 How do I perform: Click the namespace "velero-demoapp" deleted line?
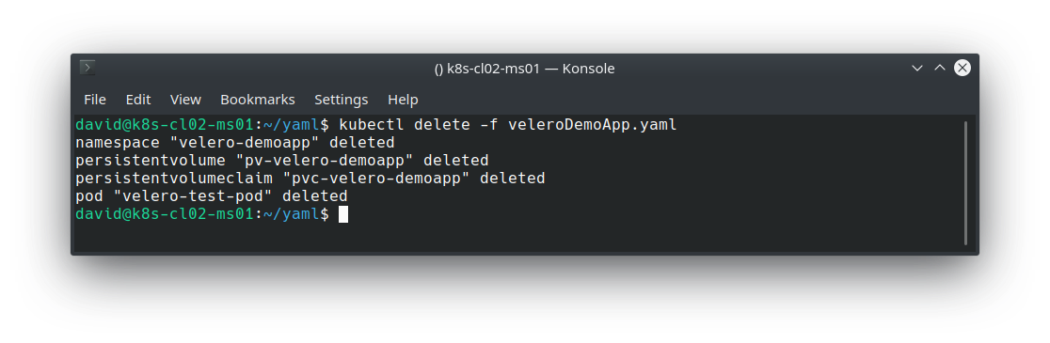tap(235, 143)
